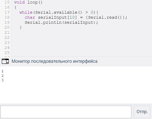
Task: Click the Serial.println(serialInput) line
Action: (61, 23)
